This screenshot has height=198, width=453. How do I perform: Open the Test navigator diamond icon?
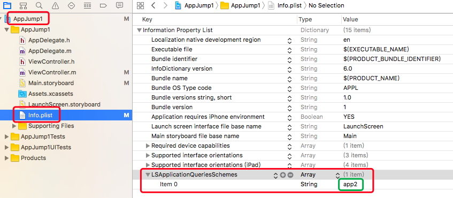71,5
